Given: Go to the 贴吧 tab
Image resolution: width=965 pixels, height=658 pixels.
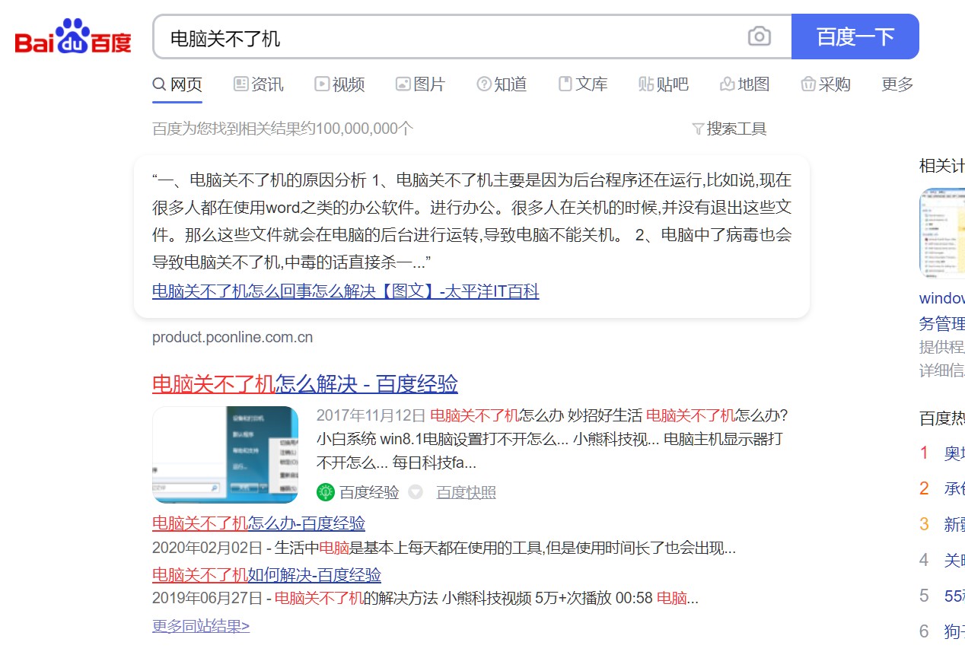Looking at the screenshot, I should (664, 84).
